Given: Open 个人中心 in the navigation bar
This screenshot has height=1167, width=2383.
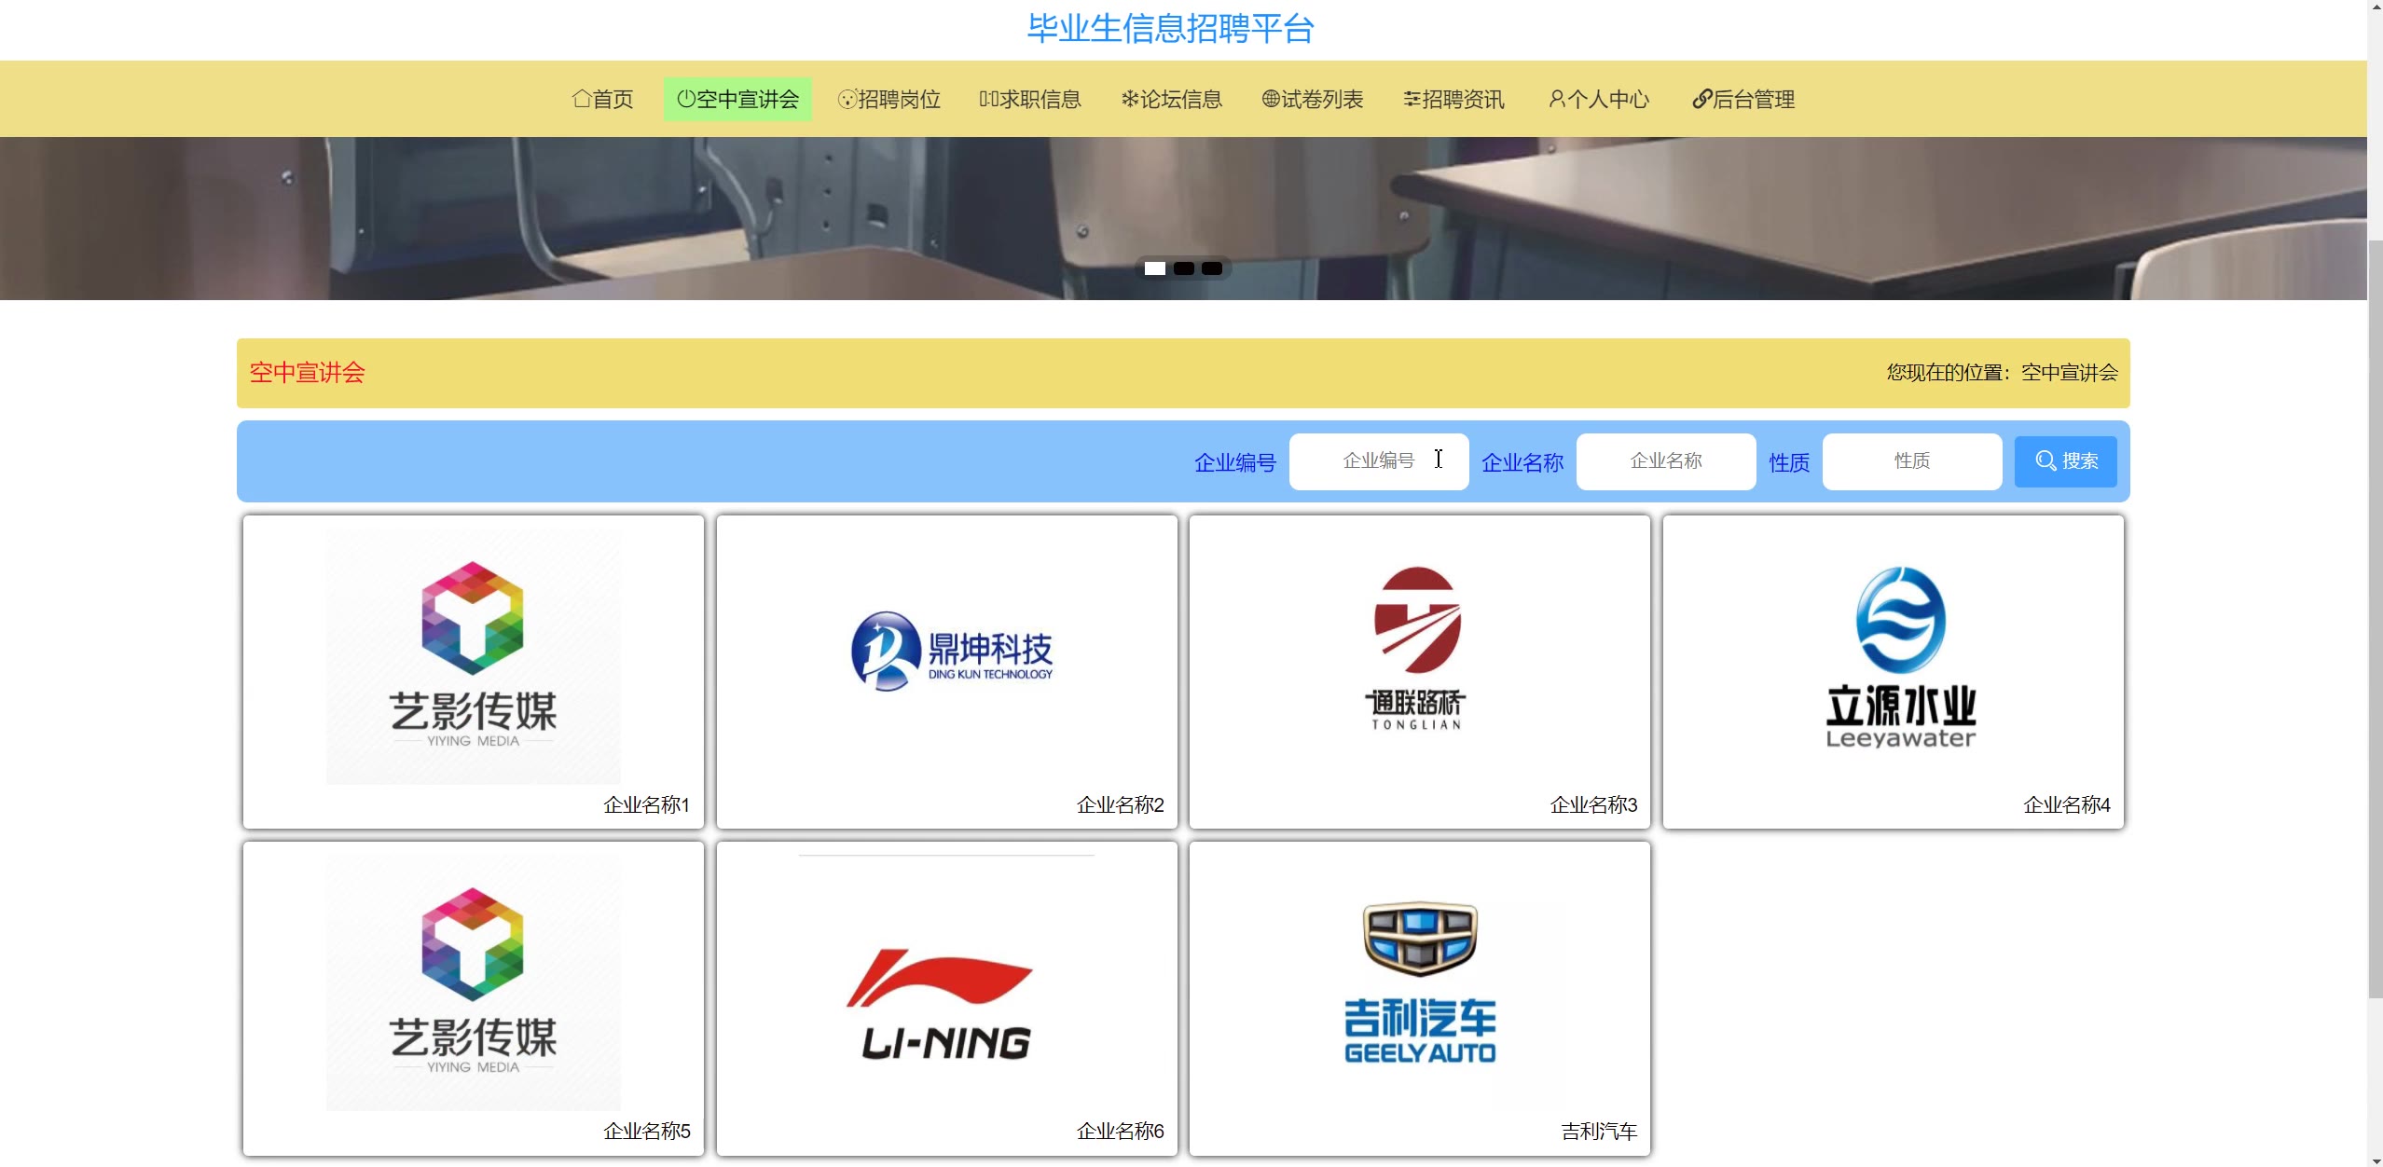Looking at the screenshot, I should pyautogui.click(x=1598, y=99).
